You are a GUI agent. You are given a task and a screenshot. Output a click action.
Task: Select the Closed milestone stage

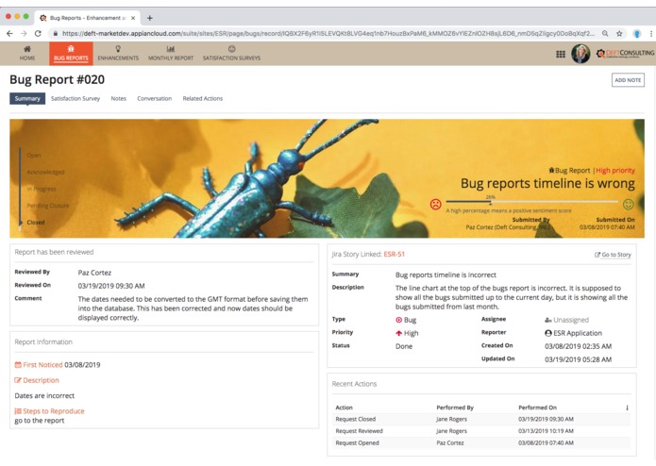click(x=36, y=223)
